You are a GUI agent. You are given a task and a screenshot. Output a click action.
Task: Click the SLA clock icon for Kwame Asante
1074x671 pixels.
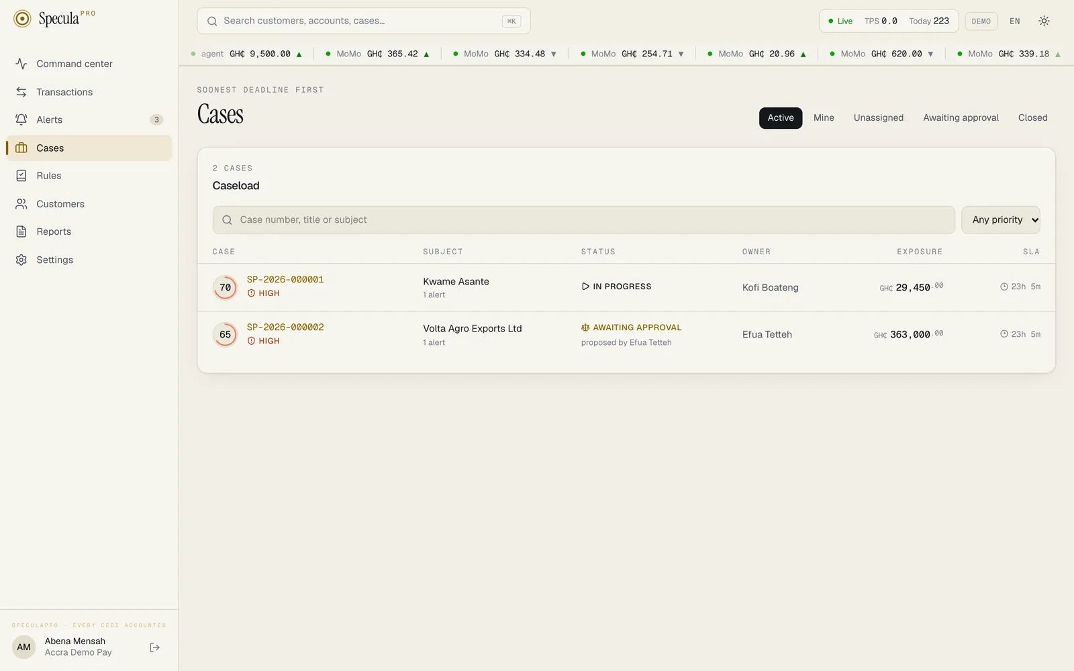[1004, 287]
